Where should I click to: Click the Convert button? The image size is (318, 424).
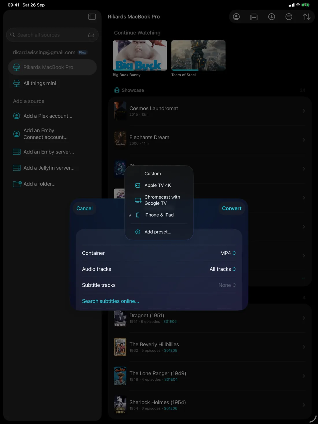[x=232, y=208]
